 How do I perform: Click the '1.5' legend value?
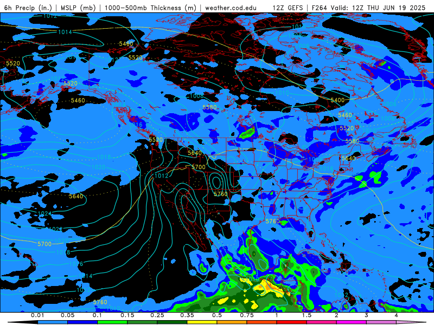pos(307,315)
